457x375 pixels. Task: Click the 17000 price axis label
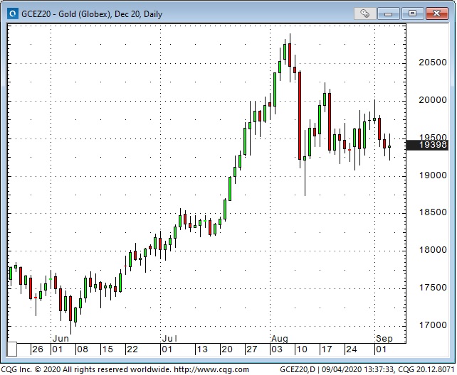(433, 325)
